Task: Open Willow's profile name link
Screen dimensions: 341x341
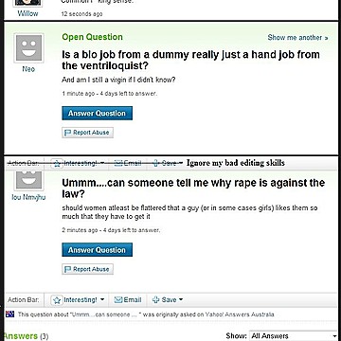Action: (x=27, y=13)
